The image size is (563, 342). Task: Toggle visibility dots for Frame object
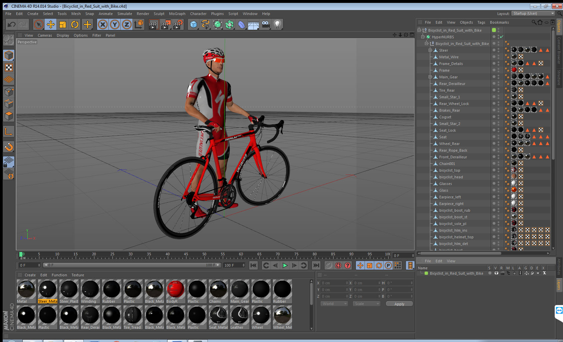pos(499,70)
